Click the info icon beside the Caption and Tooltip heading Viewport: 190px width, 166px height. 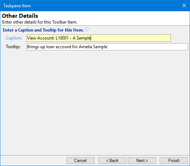coord(87,29)
